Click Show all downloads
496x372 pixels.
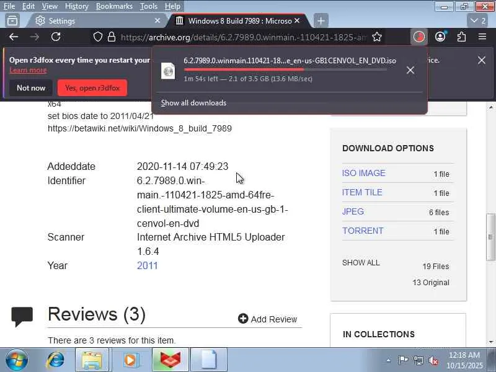click(x=193, y=103)
